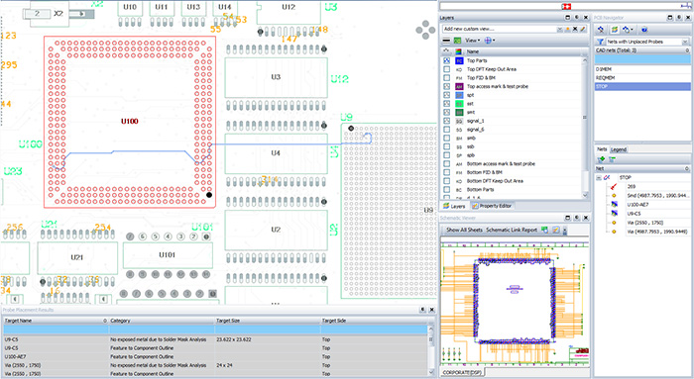Viewport: 694px width, 379px height.
Task: Click the green export icon in Schematic Viewer
Action: pos(544,230)
